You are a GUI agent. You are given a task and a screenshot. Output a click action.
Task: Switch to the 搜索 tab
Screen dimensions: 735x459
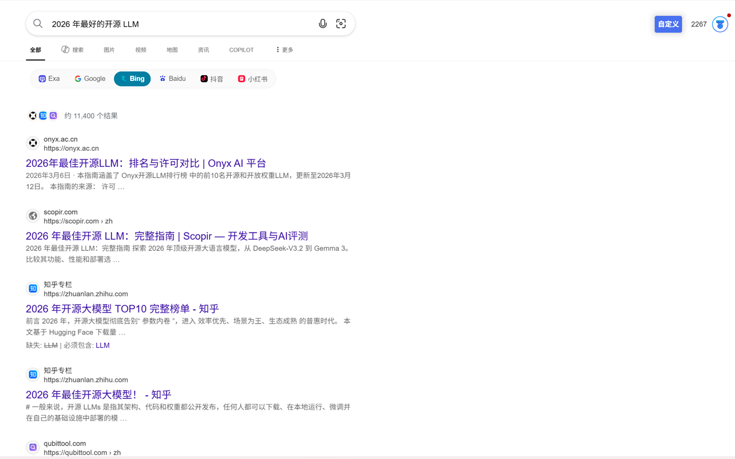click(72, 50)
